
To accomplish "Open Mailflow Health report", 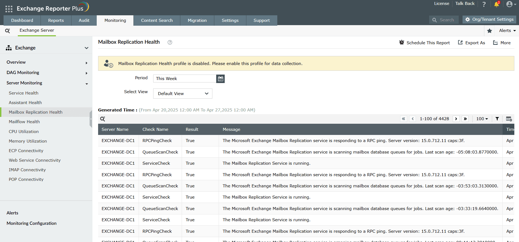I will pyautogui.click(x=24, y=122).
